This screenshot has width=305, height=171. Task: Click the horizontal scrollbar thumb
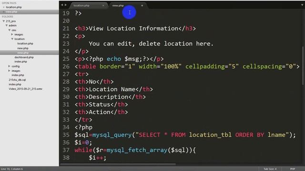[118, 164]
